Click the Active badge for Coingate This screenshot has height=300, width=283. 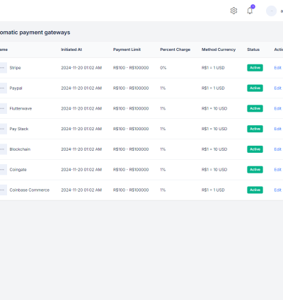tap(255, 170)
